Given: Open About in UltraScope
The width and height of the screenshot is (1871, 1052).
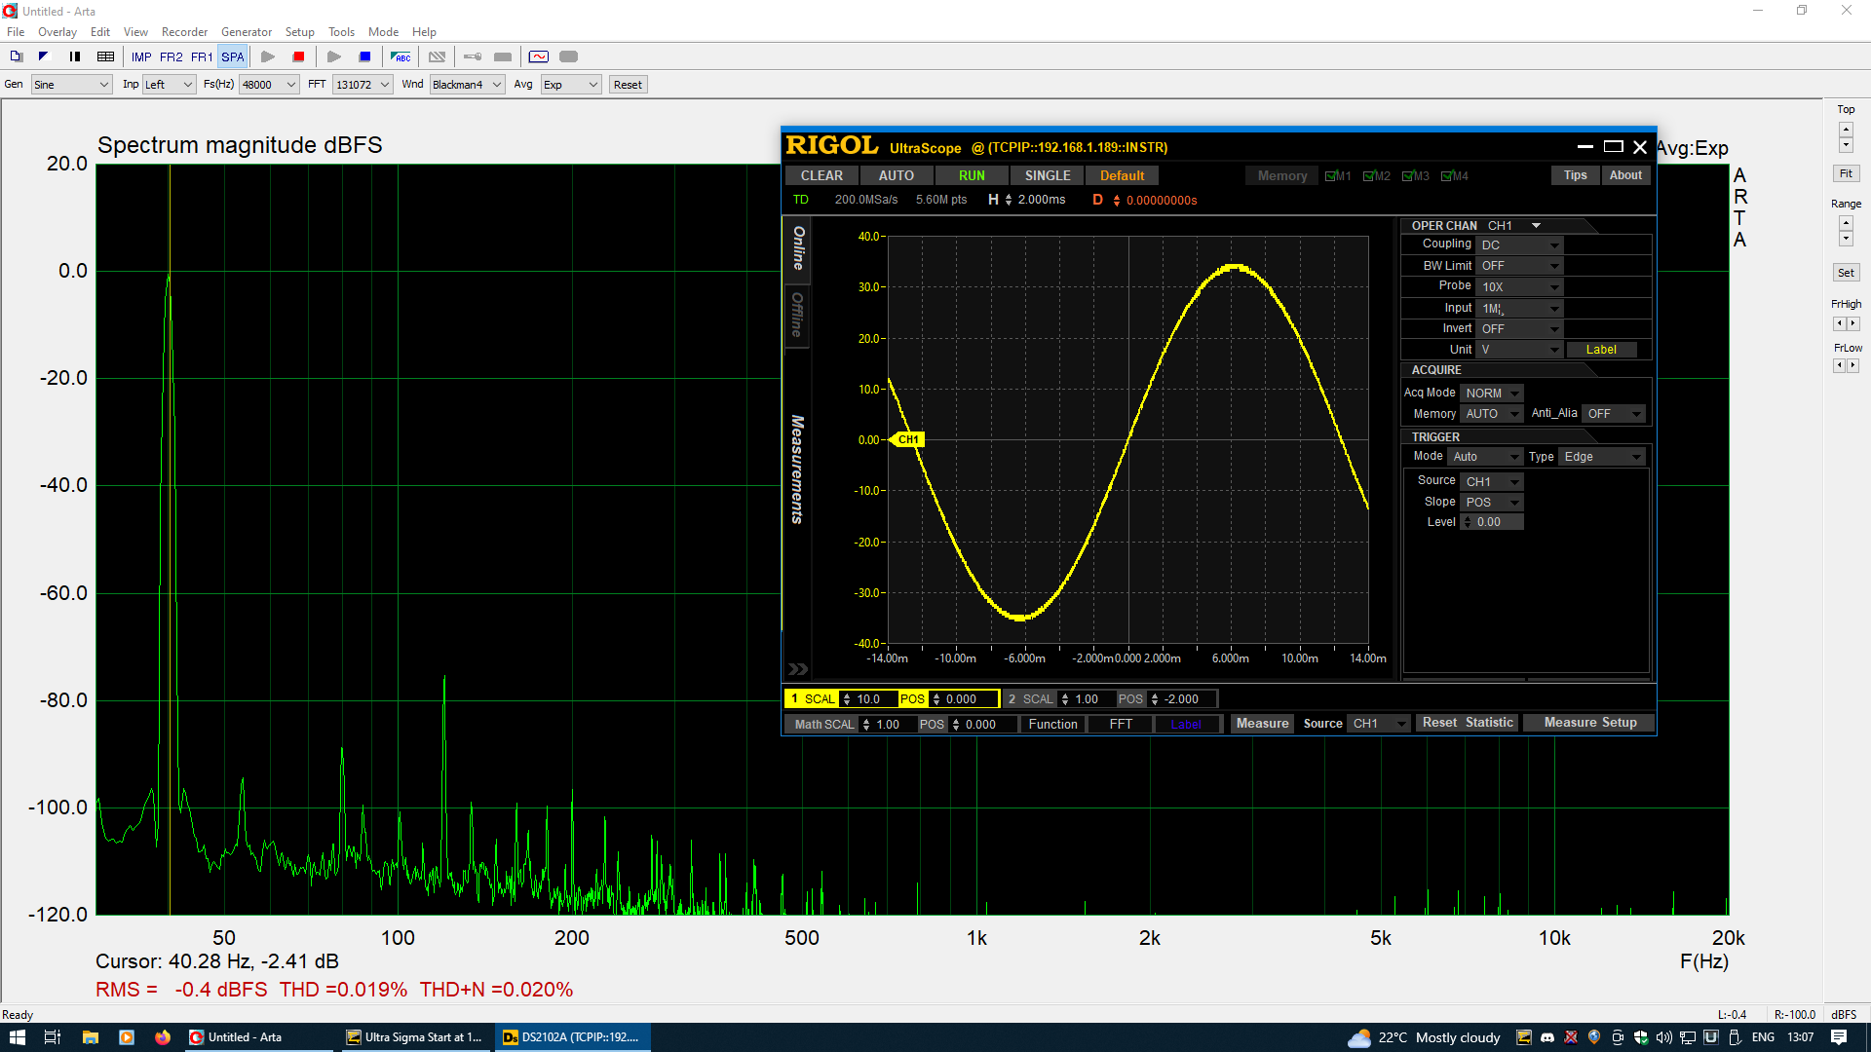Looking at the screenshot, I should click(1625, 175).
